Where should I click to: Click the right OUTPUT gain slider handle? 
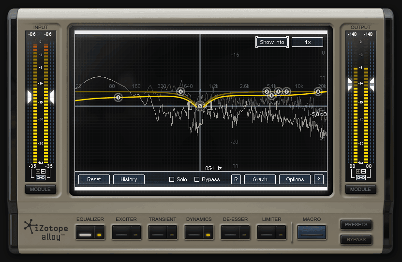(x=372, y=84)
